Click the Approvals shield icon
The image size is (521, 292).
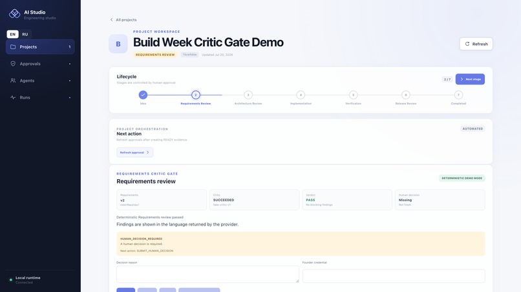tap(13, 64)
